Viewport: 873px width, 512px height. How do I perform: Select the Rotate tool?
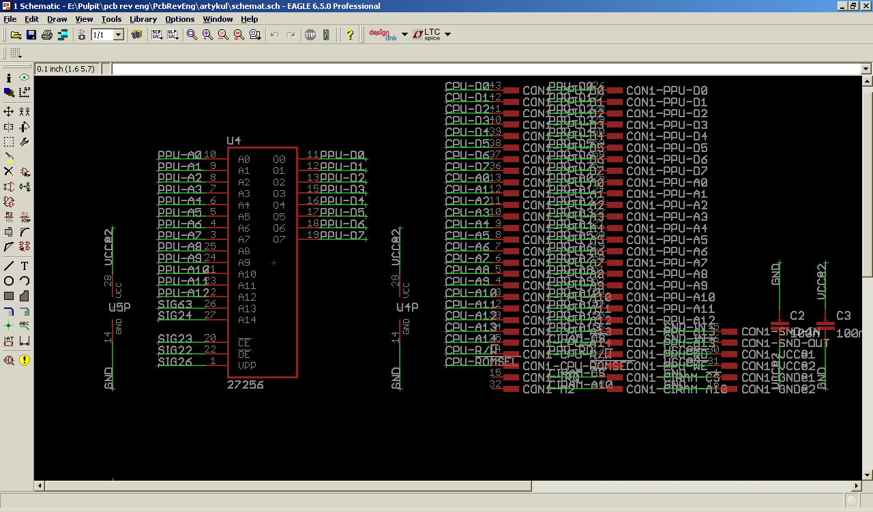[x=25, y=127]
